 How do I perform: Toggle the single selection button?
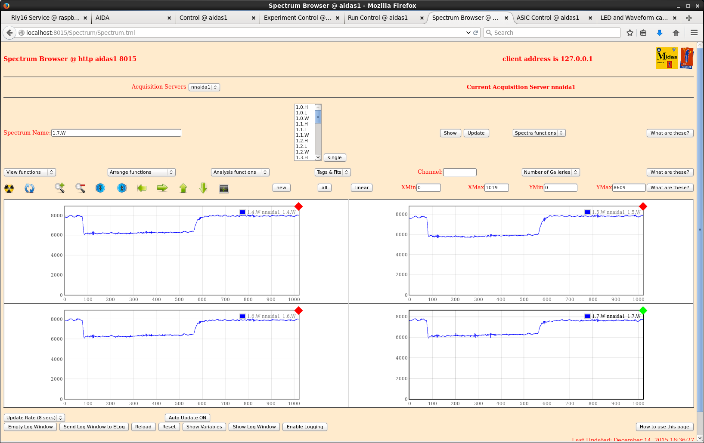335,157
